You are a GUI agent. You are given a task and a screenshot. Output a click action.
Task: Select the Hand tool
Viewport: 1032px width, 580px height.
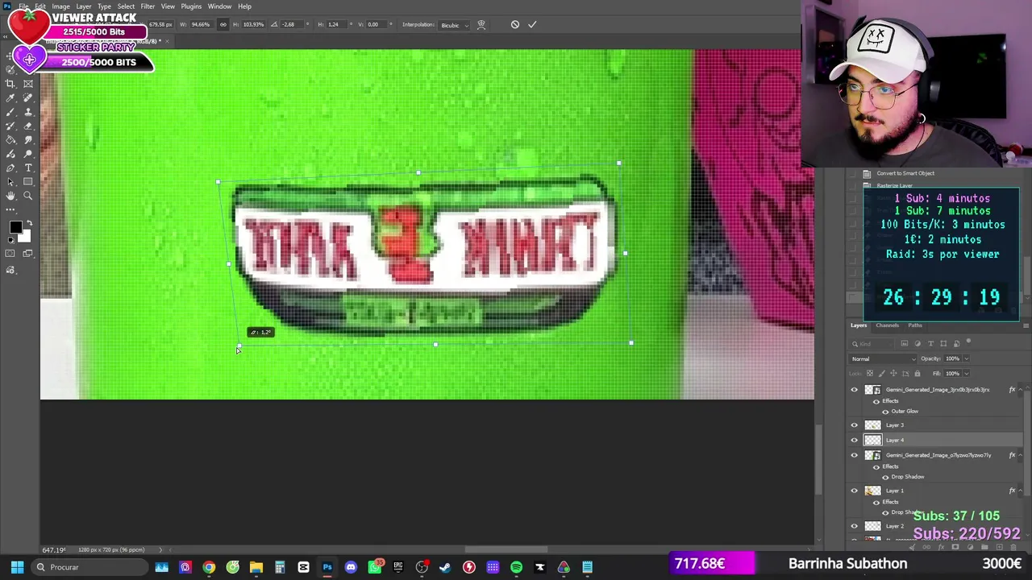(10, 196)
